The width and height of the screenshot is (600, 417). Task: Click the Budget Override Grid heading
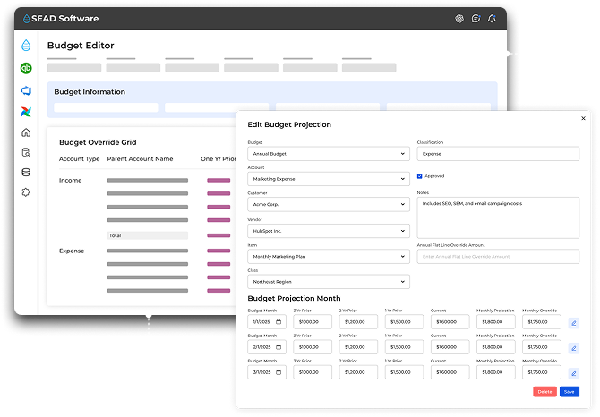point(98,142)
